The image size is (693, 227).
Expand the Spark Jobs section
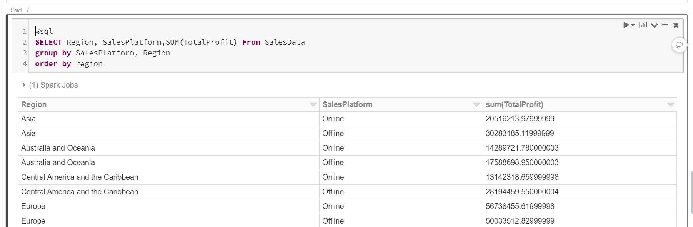point(24,85)
